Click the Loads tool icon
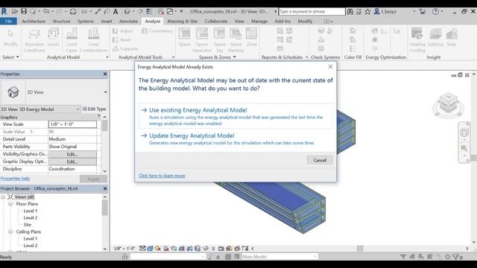 coord(53,33)
